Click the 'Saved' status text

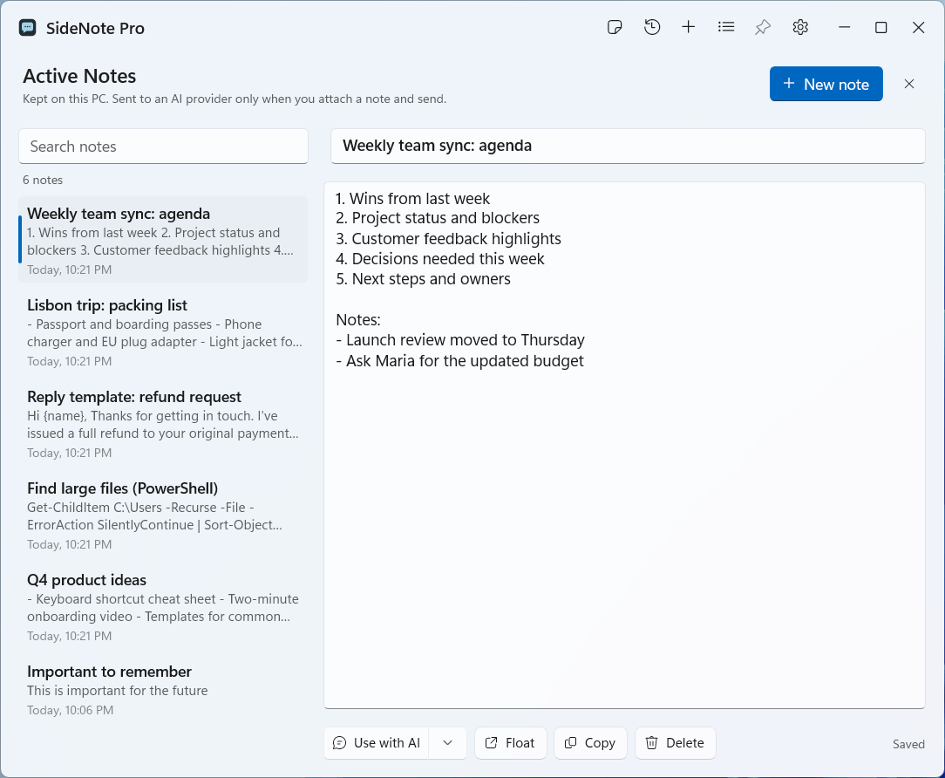(908, 744)
